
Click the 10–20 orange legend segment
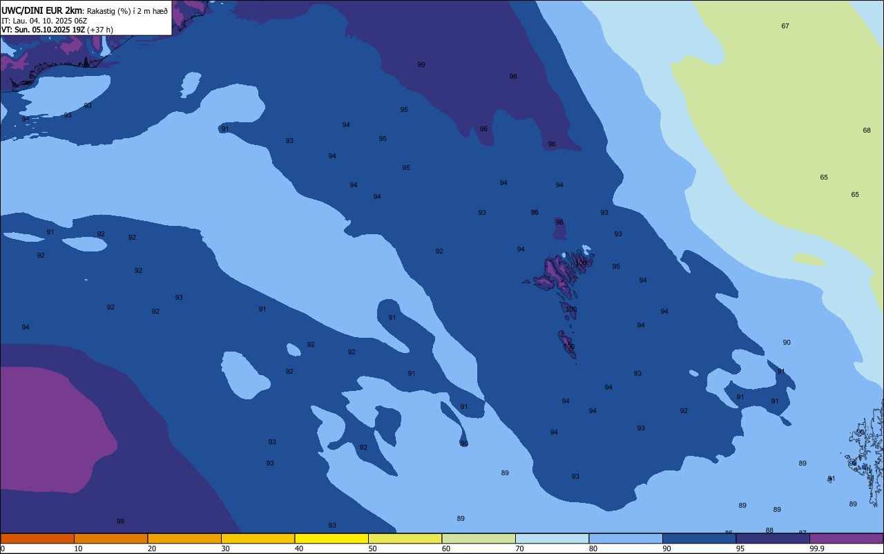click(110, 538)
